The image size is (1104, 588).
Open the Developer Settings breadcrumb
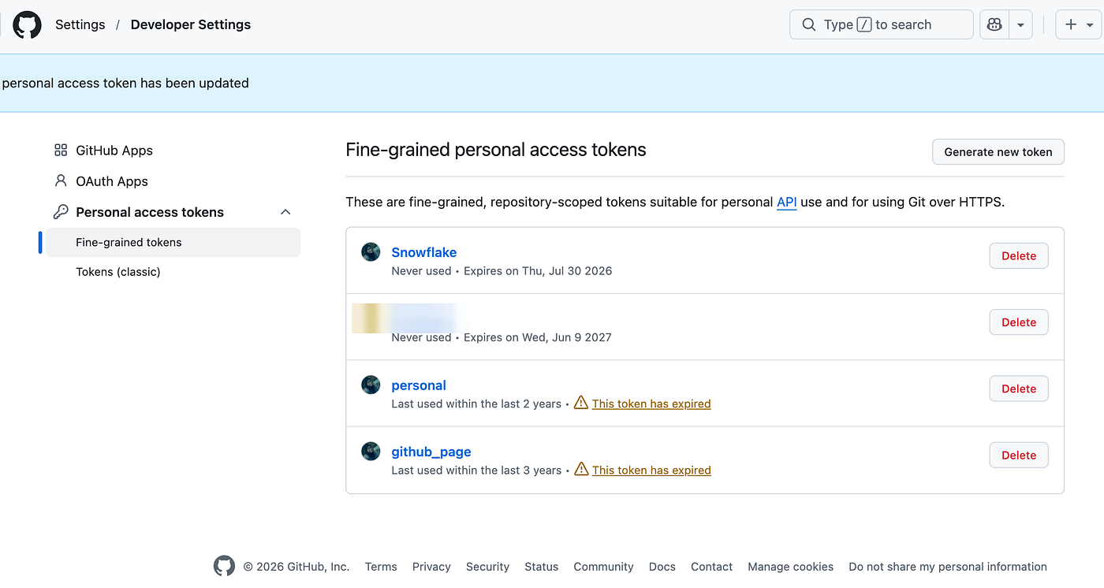[x=191, y=24]
